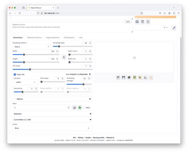Click the Pocket save icon in toolbar

coord(160,13)
